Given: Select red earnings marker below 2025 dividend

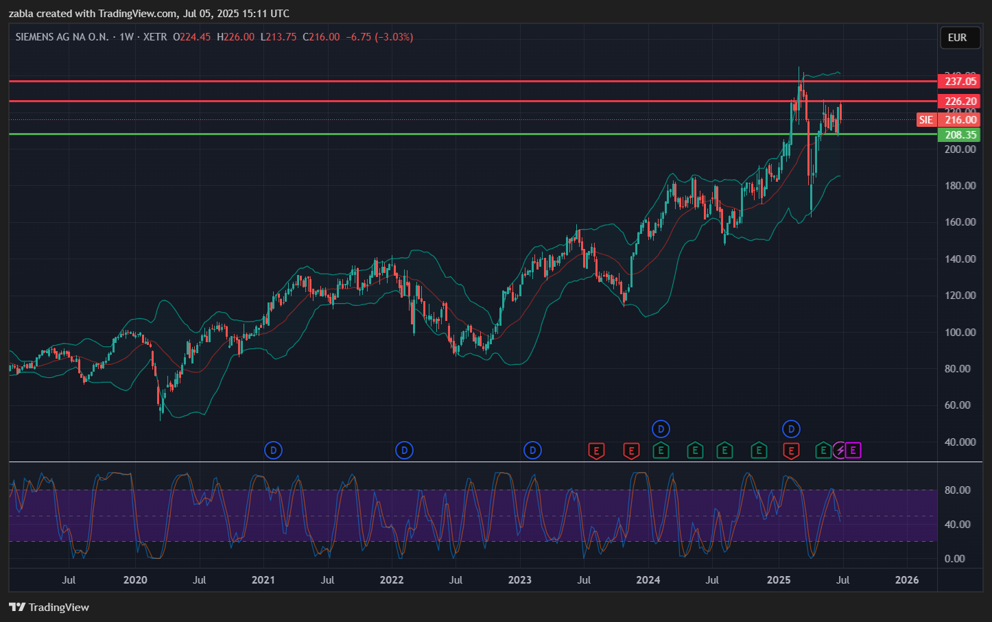Looking at the screenshot, I should [x=791, y=451].
